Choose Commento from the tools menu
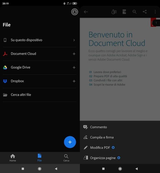This screenshot has height=173, width=160. [120, 127]
